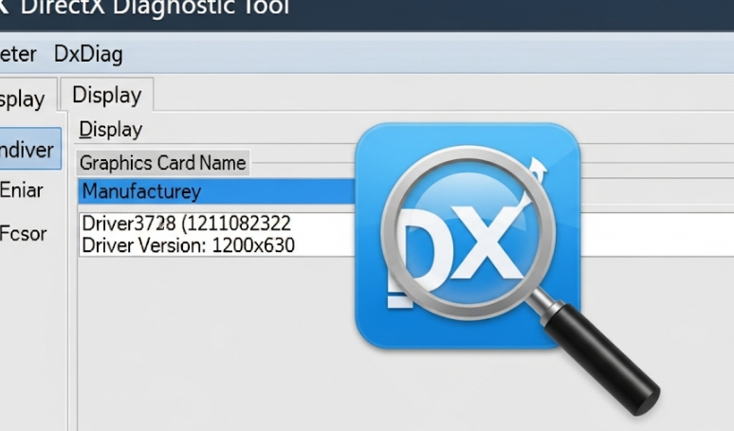Click the Driver3728 entry line

[186, 224]
